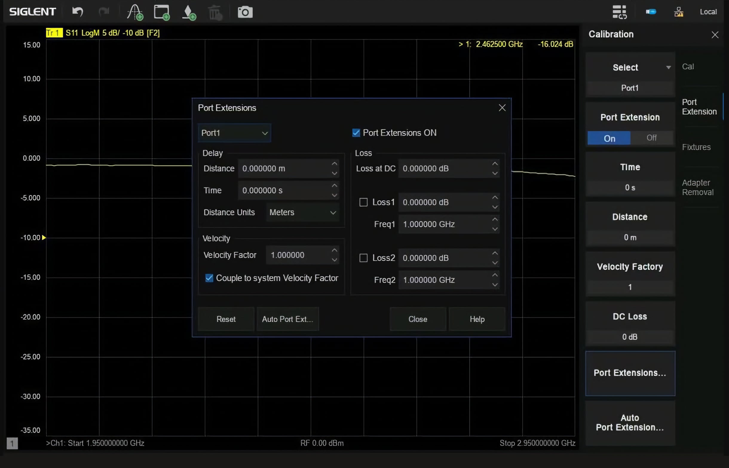Edit DC Loss 0 dB in panel
The width and height of the screenshot is (729, 468).
[630, 337]
